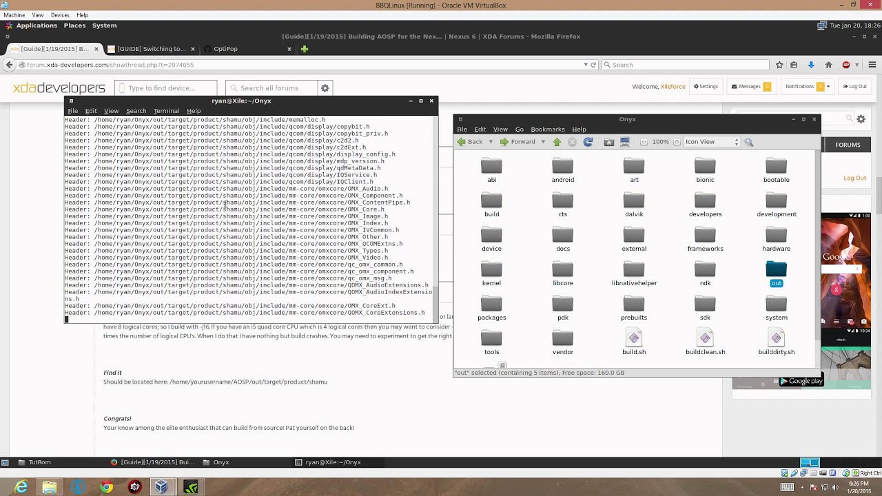Open the VirtualBox Machine menu
This screenshot has height=496, width=882.
(x=14, y=15)
